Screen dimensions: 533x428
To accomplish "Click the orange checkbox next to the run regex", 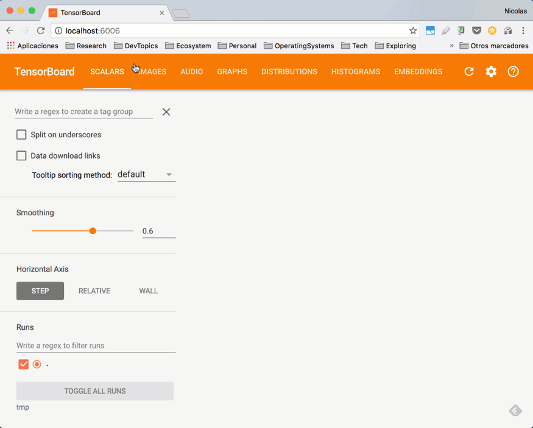I will (23, 364).
